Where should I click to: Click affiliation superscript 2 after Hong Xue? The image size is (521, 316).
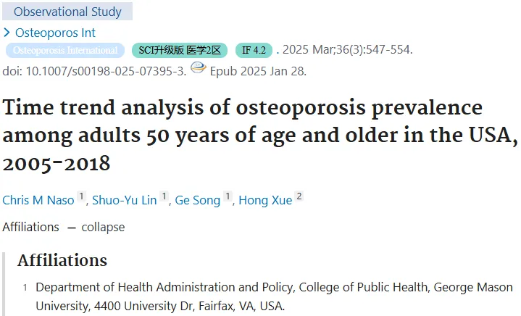coord(299,196)
